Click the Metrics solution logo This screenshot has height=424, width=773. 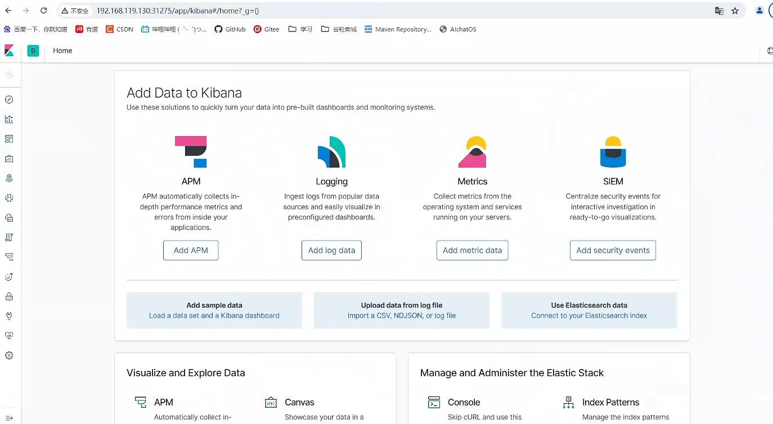472,151
